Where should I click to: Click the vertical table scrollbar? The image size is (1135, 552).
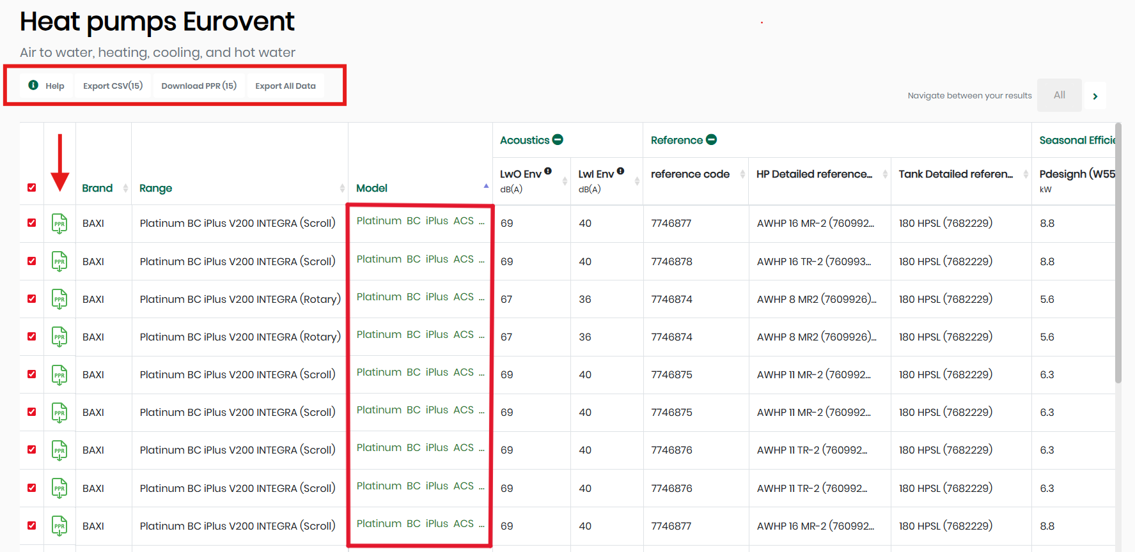[1118, 253]
